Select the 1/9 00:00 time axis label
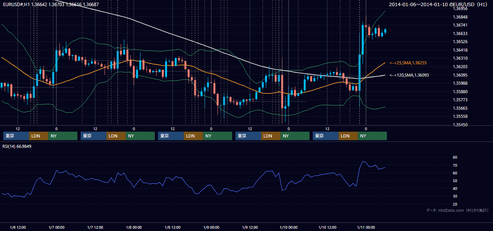493x231 pixels. pos(211,228)
